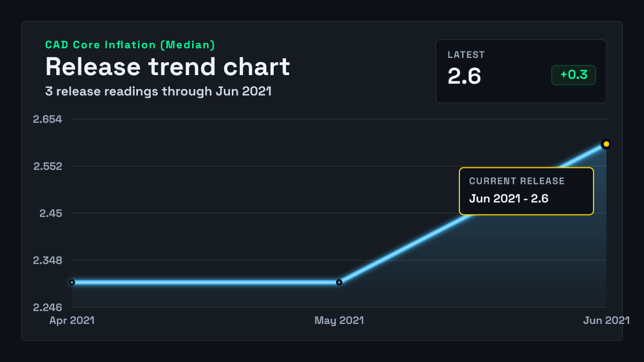Click the Release trend chart title
Viewport: 644px width, 362px height.
167,67
